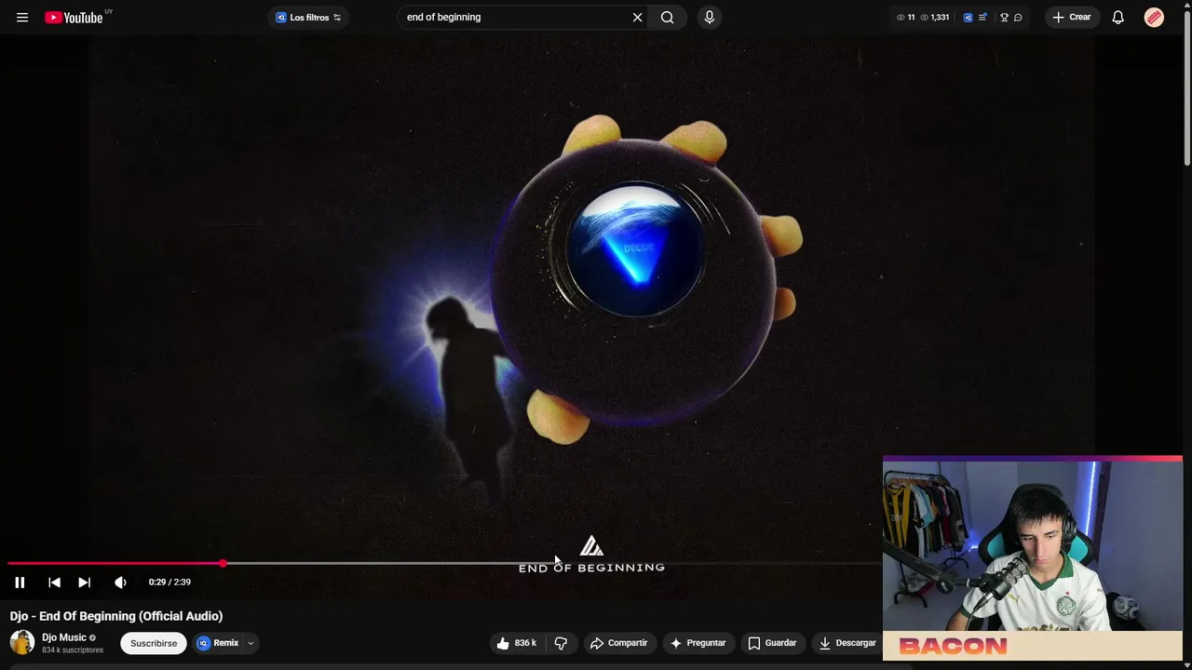Viewport: 1192px width, 670px height.
Task: Clear the search text with the X
Action: point(638,17)
